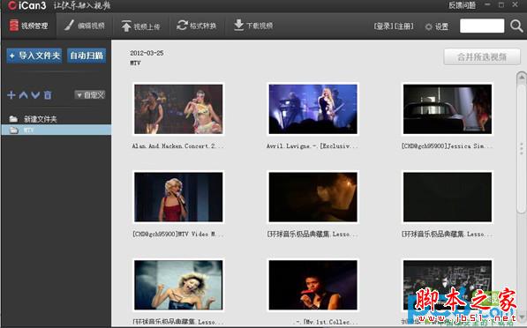The width and height of the screenshot is (527, 328).
Task: Click the Alan And Hacken Concert title text
Action: tap(177, 146)
